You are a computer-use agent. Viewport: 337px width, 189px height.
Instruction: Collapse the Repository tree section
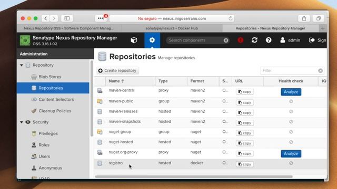tap(22, 65)
